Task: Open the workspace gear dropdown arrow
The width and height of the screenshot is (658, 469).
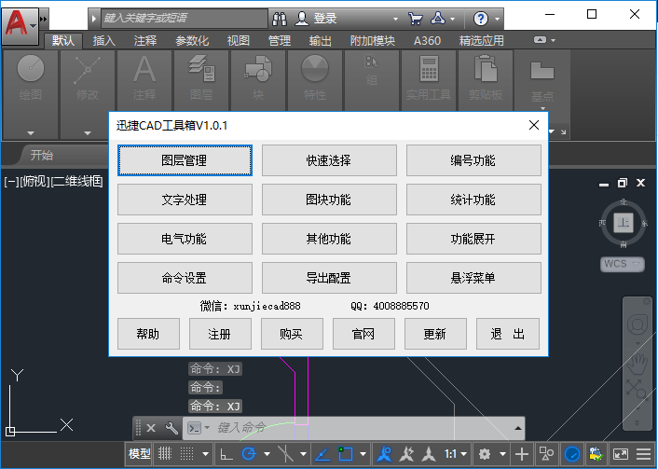Action: pos(502,454)
